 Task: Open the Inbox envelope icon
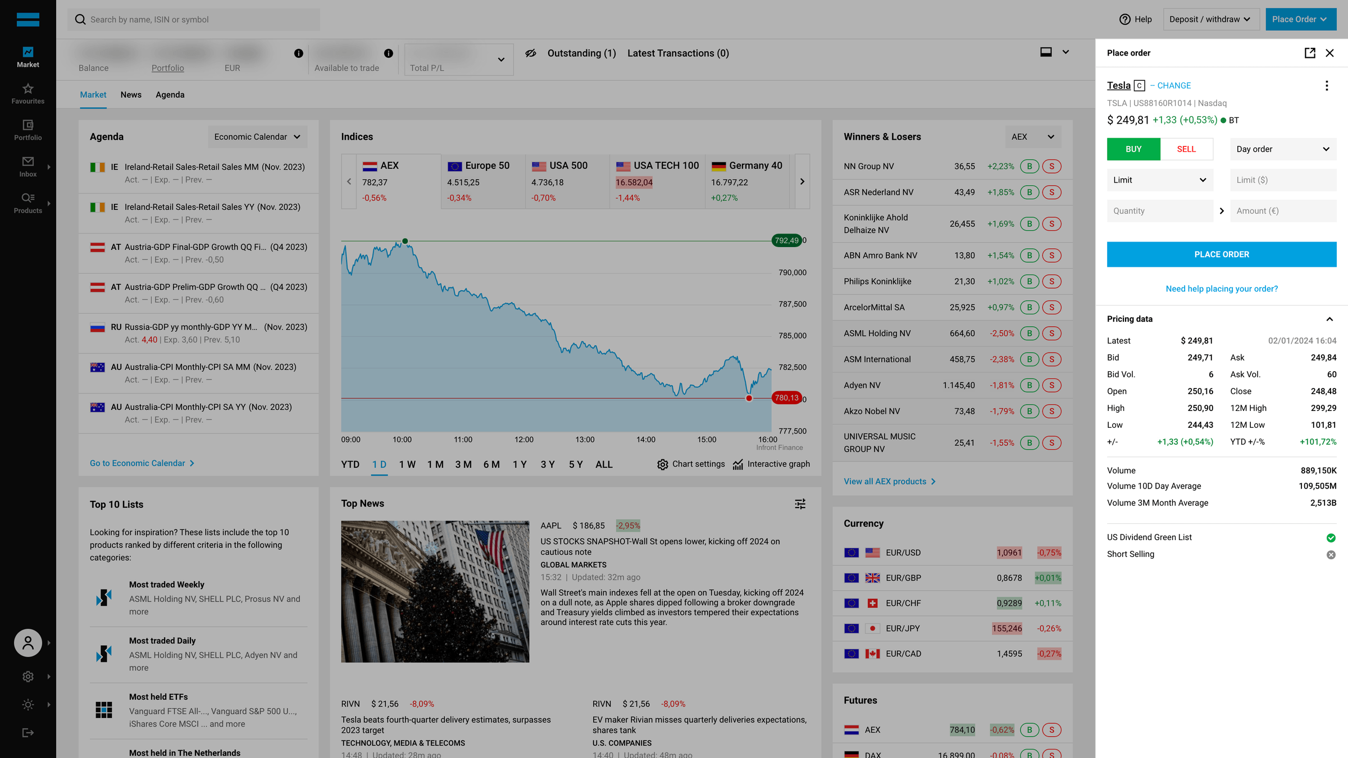28,162
